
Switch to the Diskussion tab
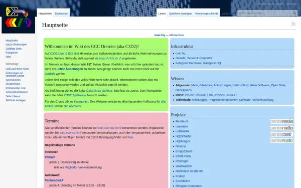click(61, 14)
